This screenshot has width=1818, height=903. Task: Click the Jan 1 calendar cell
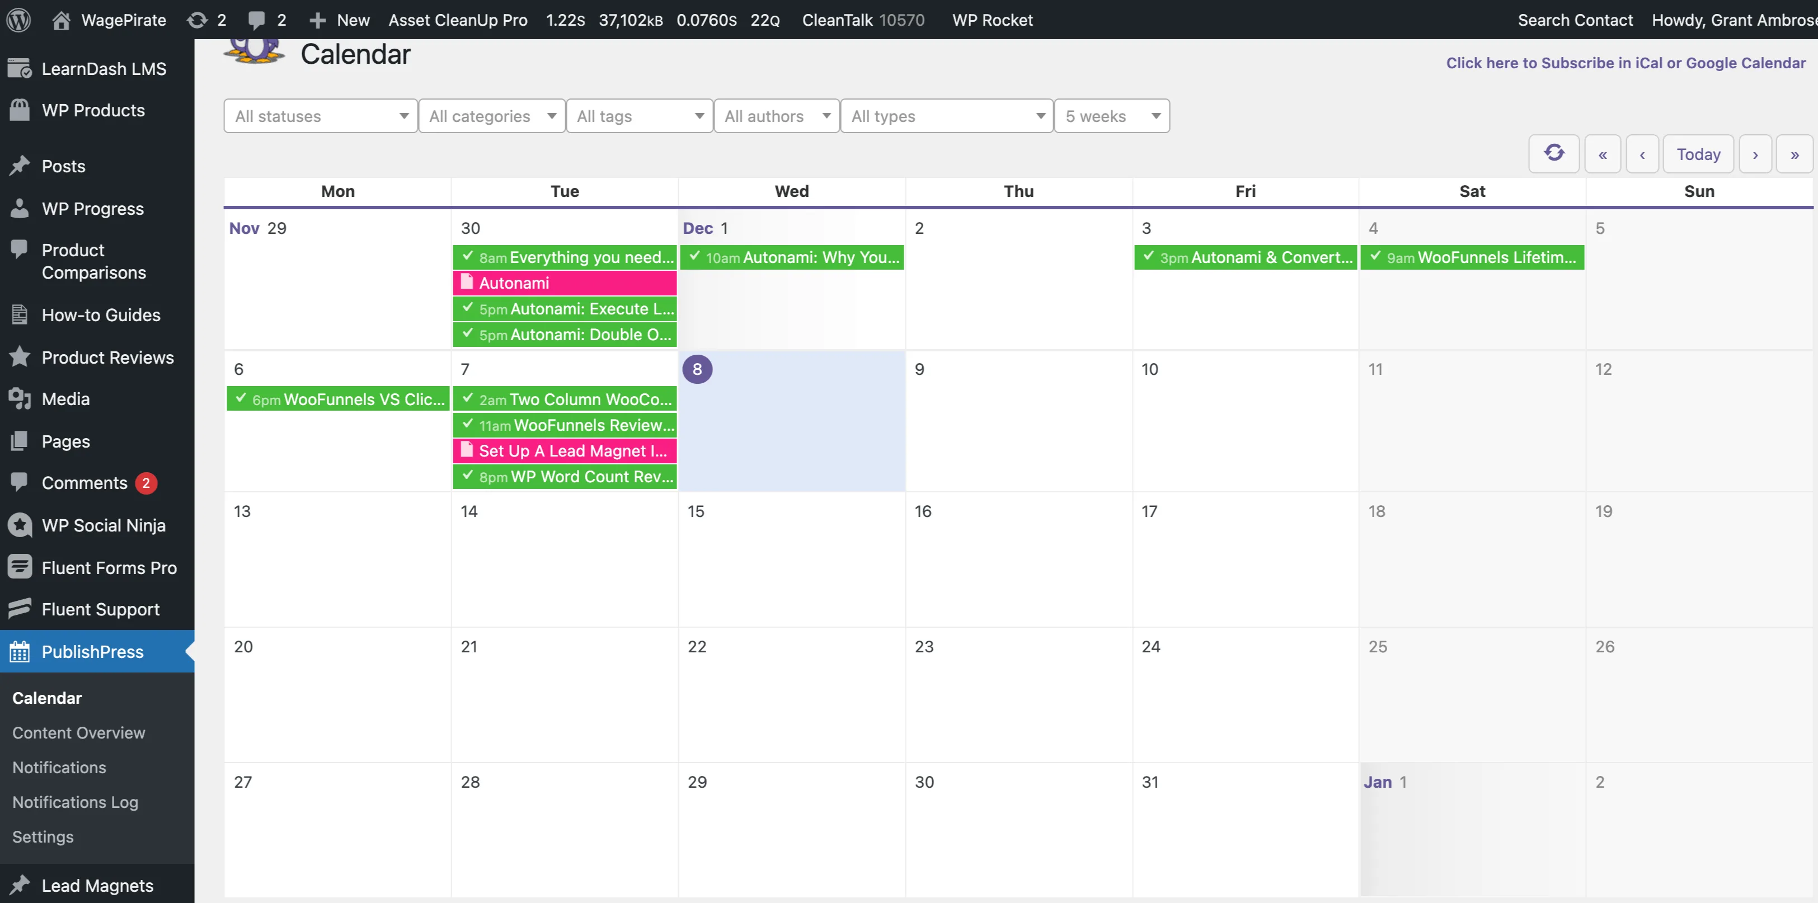point(1472,829)
